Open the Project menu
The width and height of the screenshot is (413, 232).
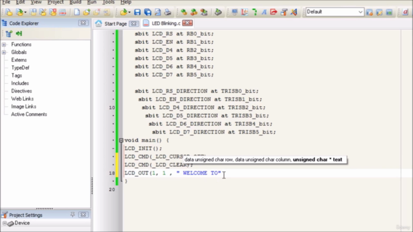(x=55, y=2)
